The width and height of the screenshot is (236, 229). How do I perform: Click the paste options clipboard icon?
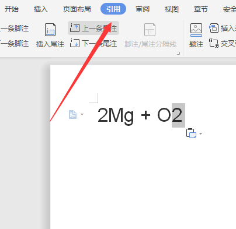pos(191,133)
